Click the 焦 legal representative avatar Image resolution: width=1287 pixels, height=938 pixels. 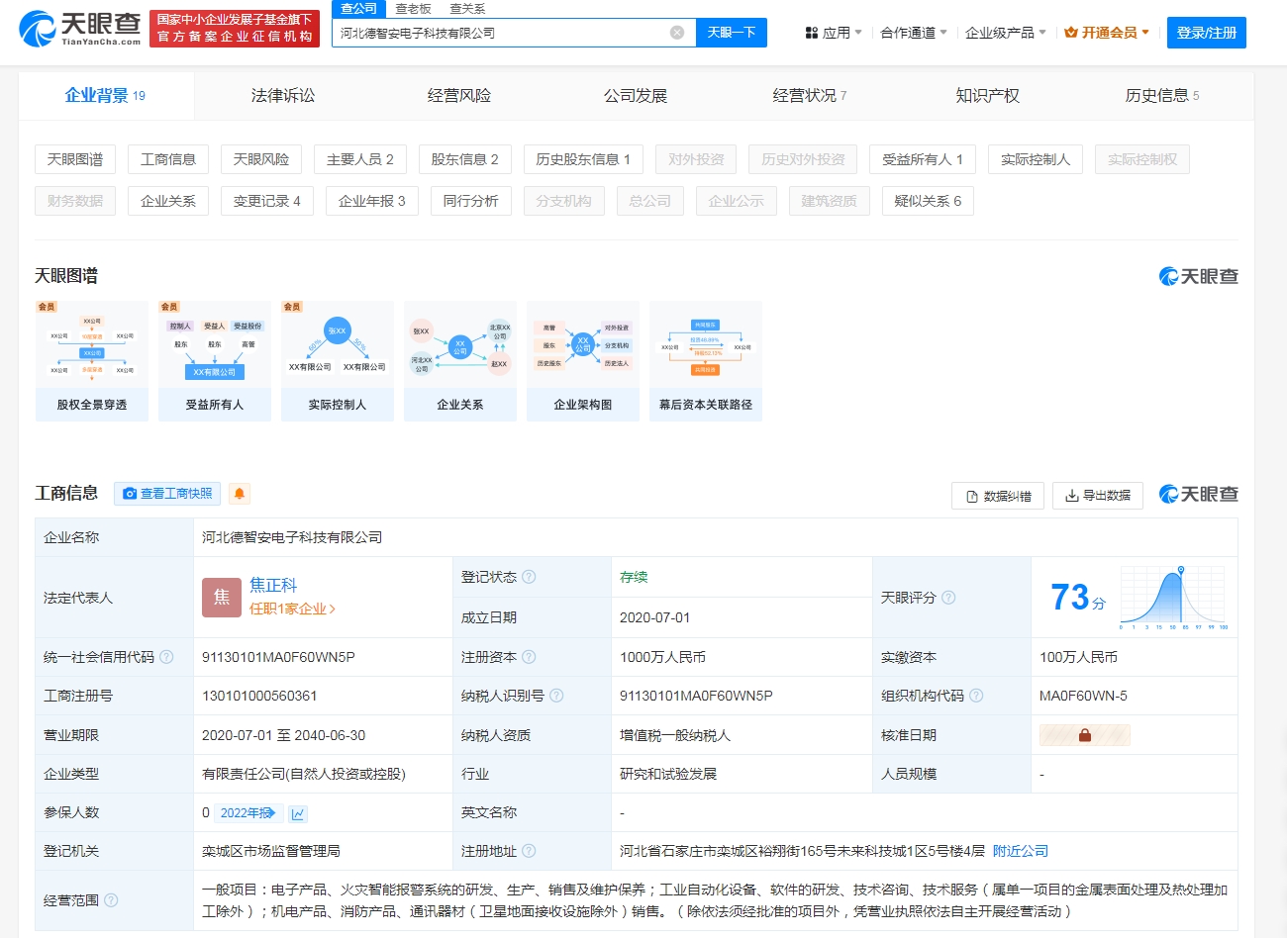(222, 598)
